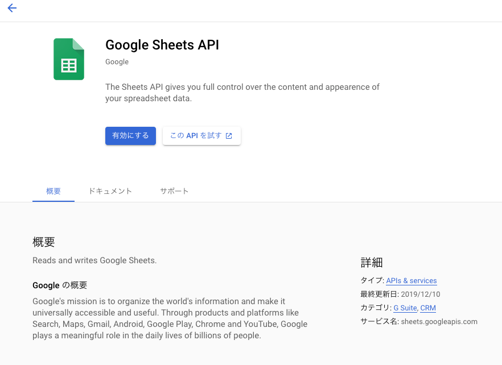Click the green Google Sheets logo icon
Image resolution: width=502 pixels, height=365 pixels.
tap(69, 59)
